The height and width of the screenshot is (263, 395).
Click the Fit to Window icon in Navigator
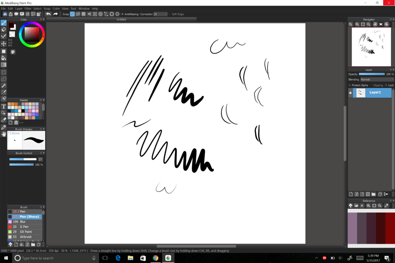tap(362, 24)
